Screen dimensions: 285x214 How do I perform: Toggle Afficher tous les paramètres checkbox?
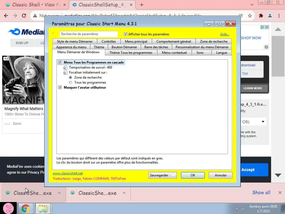(x=126, y=34)
